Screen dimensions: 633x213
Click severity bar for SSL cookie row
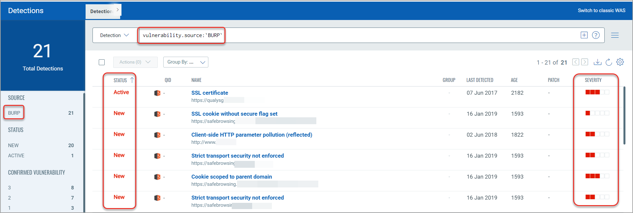click(597, 113)
